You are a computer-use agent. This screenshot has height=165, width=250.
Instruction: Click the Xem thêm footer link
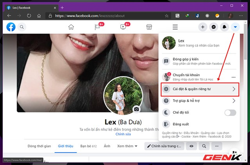(x=199, y=136)
